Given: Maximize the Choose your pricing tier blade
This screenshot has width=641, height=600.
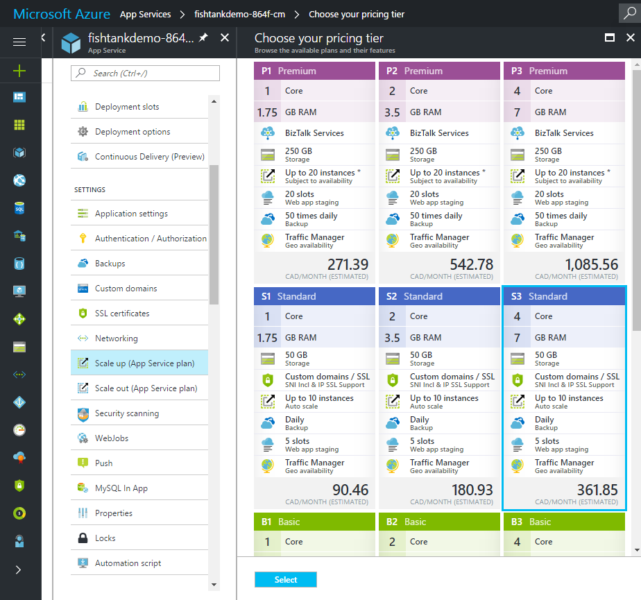Looking at the screenshot, I should point(610,37).
